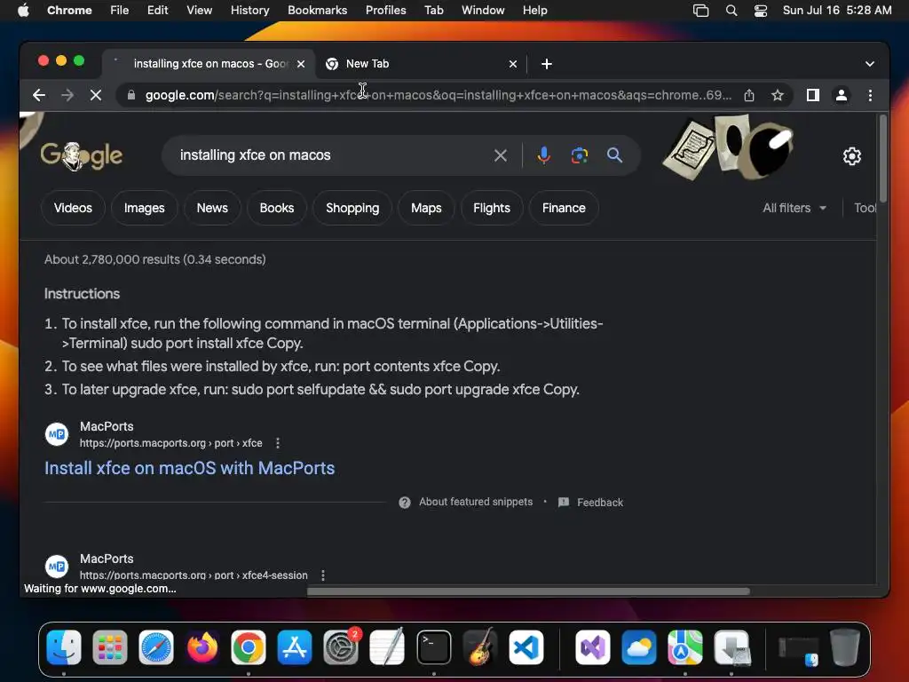This screenshot has width=909, height=682.
Task: Submit search with magnifying glass icon
Action: click(x=614, y=155)
